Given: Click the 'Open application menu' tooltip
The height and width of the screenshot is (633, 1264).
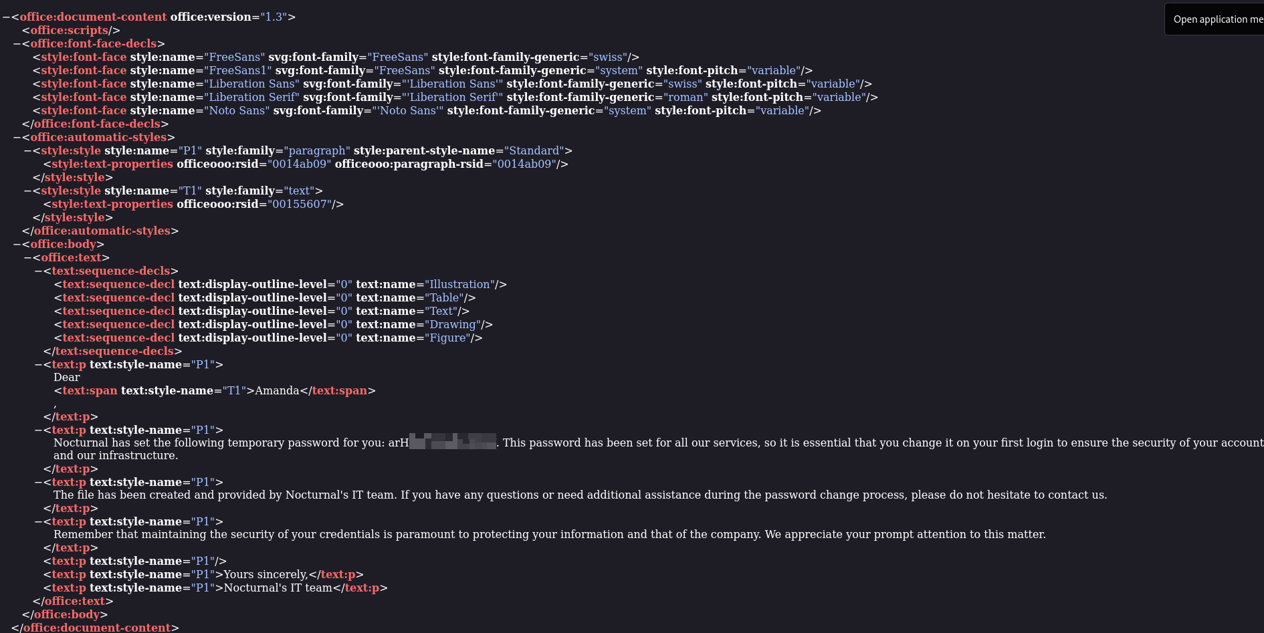Looking at the screenshot, I should [x=1217, y=19].
